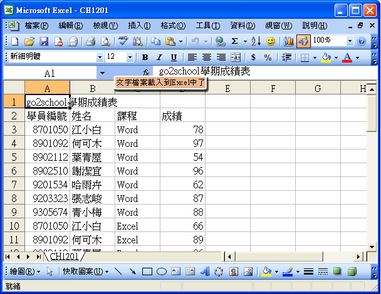381x294 pixels.
Task: Toggle Align Left
Action: pyautogui.click(x=192, y=58)
